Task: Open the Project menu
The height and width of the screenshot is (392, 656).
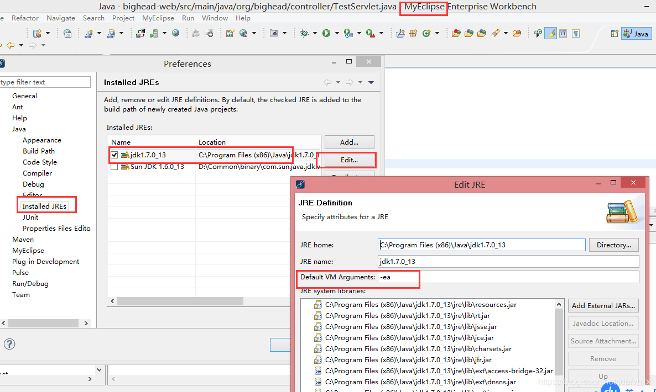Action: pos(123,18)
